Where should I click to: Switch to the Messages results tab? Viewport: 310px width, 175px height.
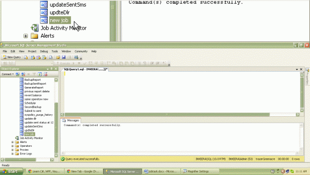click(x=71, y=120)
